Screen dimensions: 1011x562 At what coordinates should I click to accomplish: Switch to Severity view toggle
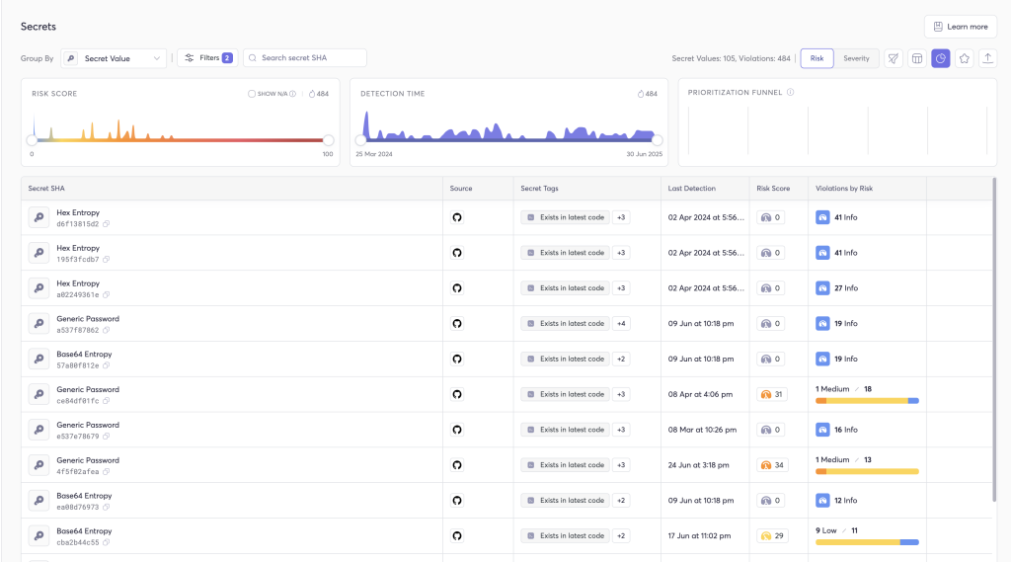[856, 58]
